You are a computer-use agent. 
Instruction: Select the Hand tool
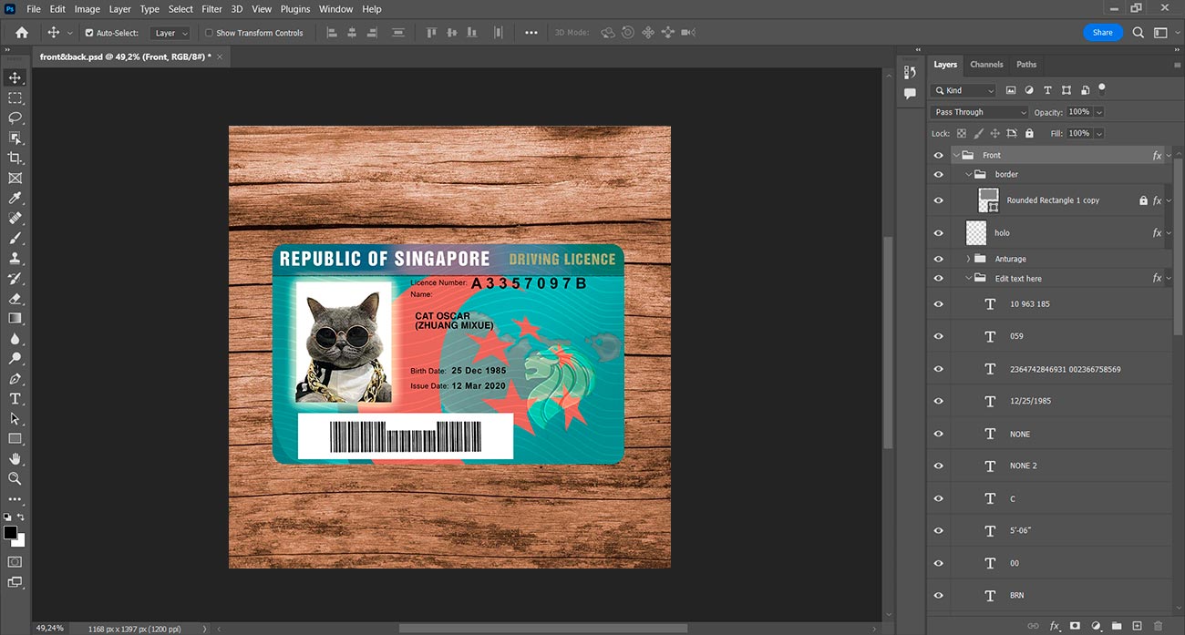pos(15,458)
